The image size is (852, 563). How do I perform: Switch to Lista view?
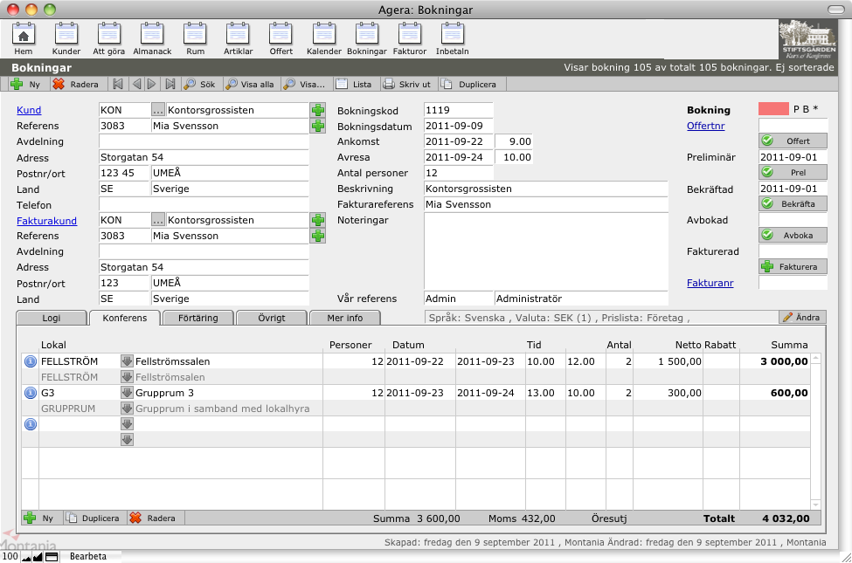(354, 84)
